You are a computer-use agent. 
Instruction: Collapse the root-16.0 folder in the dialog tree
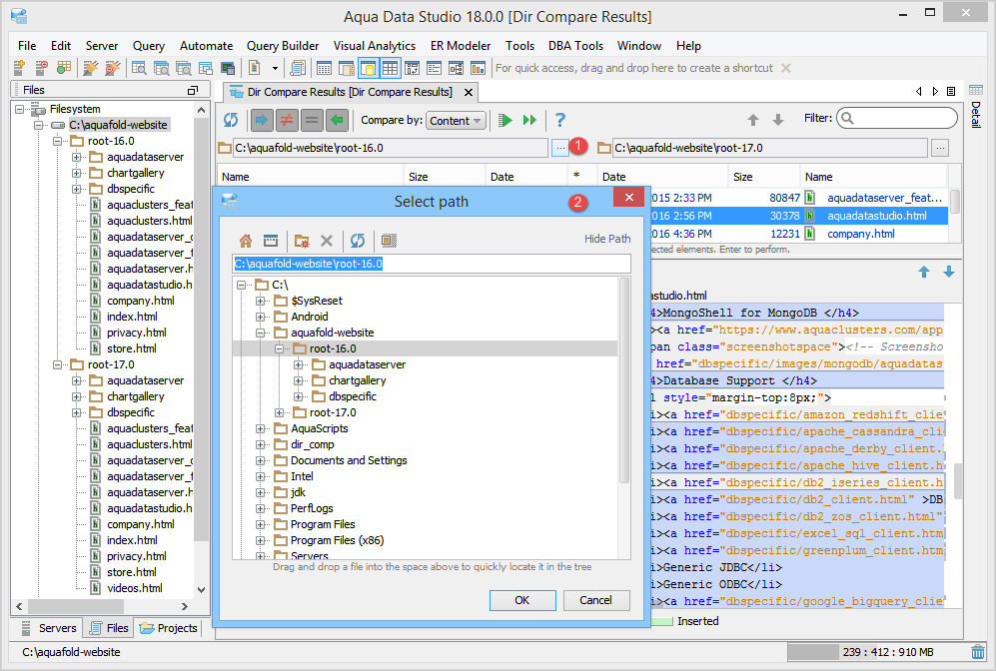click(280, 348)
